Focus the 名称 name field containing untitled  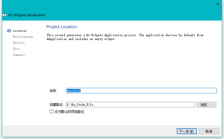pos(141,91)
